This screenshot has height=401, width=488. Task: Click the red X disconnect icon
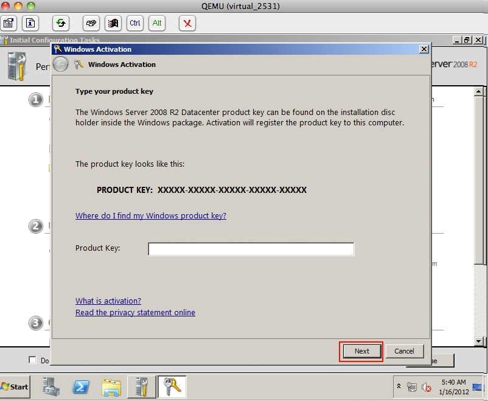187,23
